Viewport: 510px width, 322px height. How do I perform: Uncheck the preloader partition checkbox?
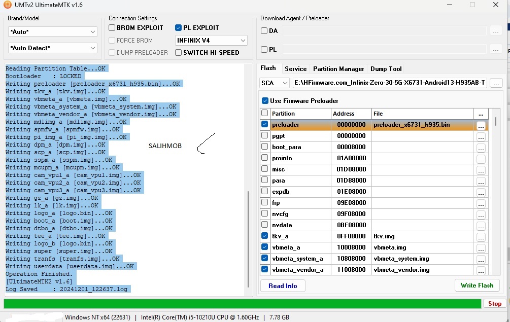click(265, 124)
